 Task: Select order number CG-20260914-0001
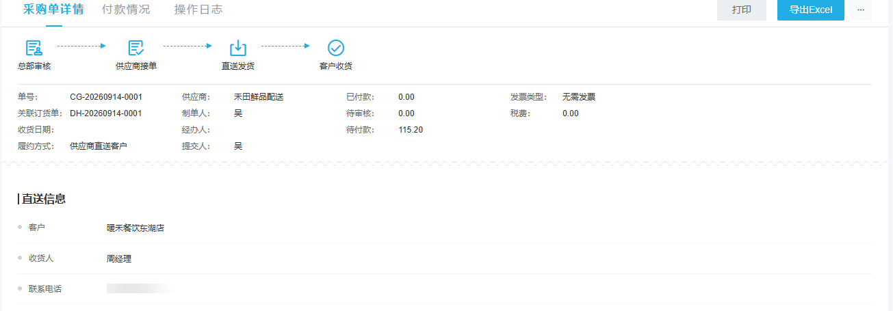pos(106,97)
